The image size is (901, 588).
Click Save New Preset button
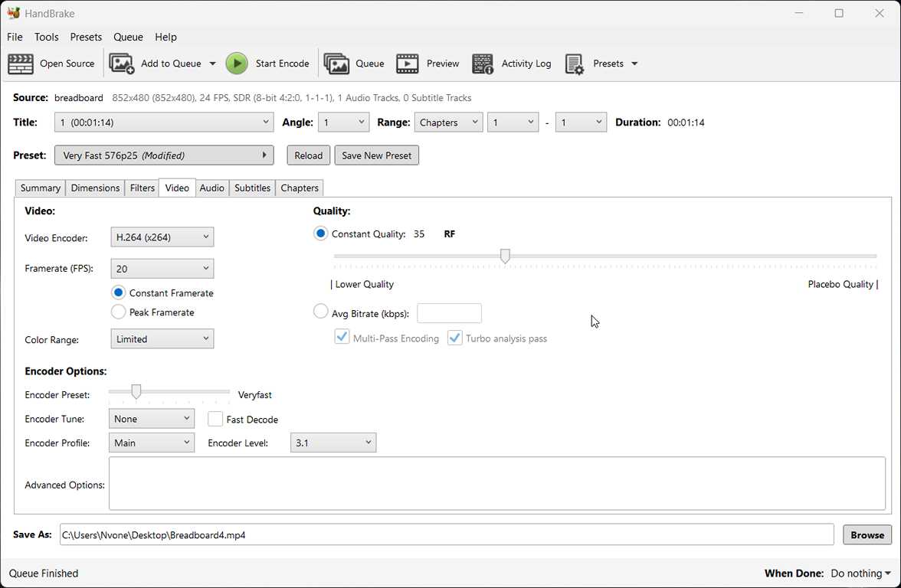click(376, 155)
